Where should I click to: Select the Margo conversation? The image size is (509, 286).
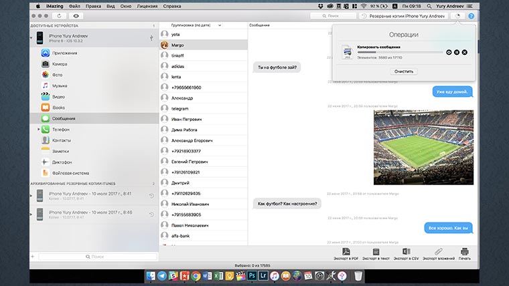[204, 45]
